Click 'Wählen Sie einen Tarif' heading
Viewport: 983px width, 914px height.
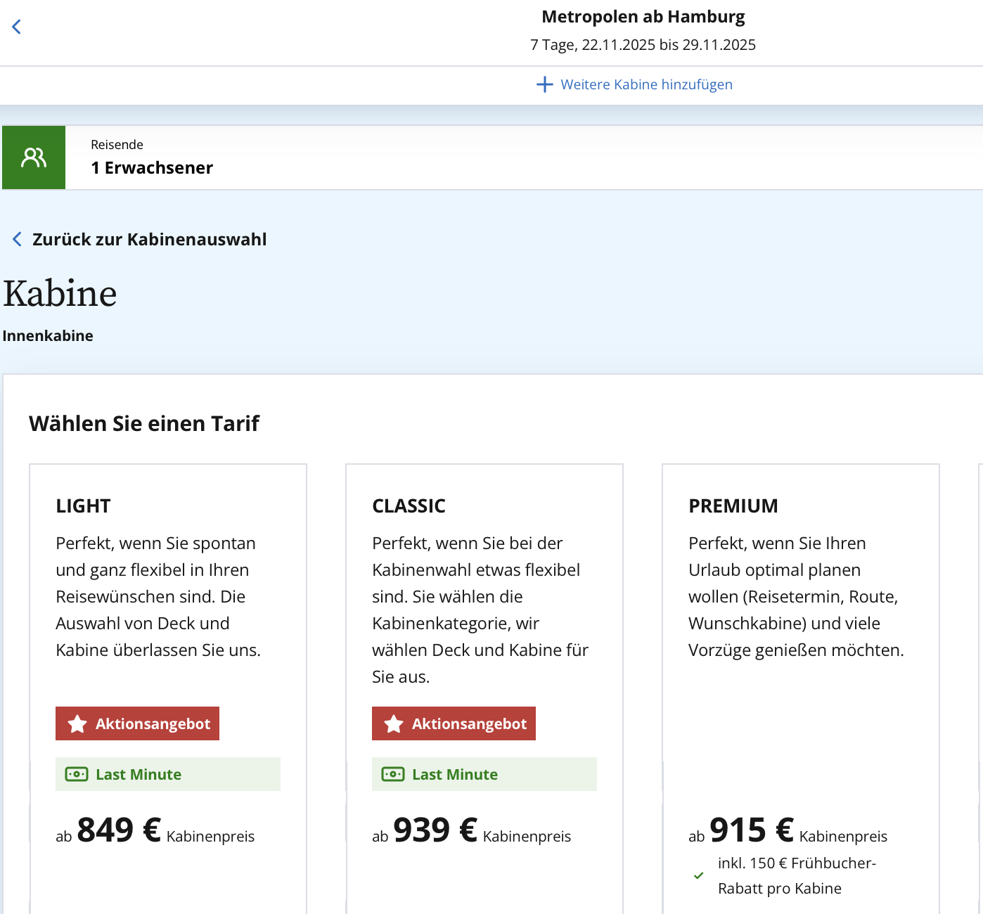point(144,424)
